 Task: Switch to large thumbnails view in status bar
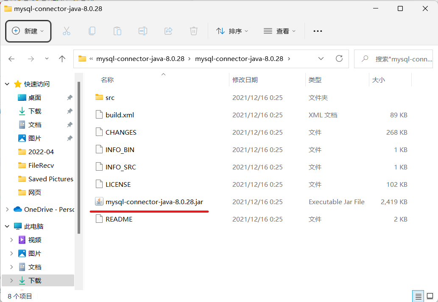click(x=430, y=296)
